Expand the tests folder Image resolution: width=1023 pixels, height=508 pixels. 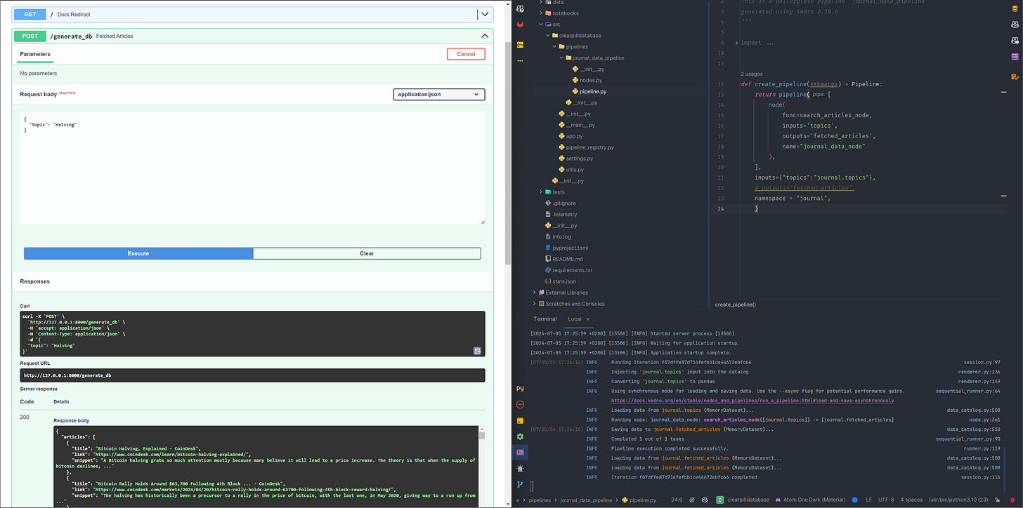pos(541,192)
